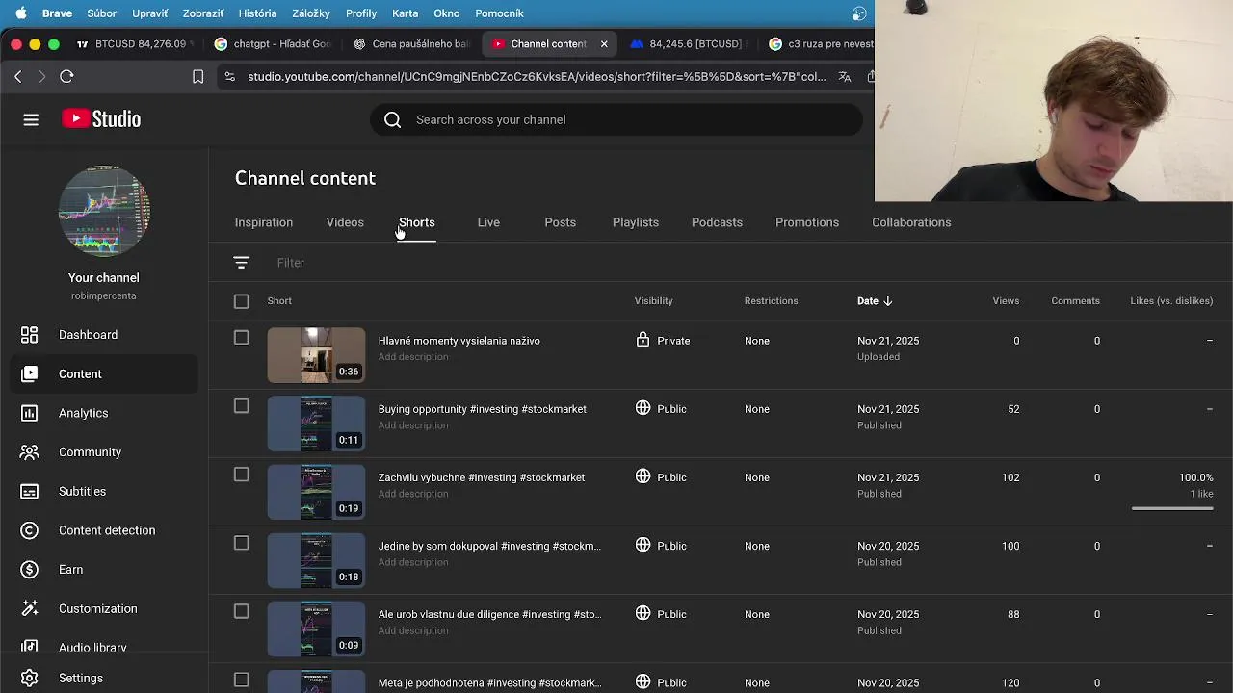Open Content in the sidebar
This screenshot has width=1233, height=693.
(104, 373)
